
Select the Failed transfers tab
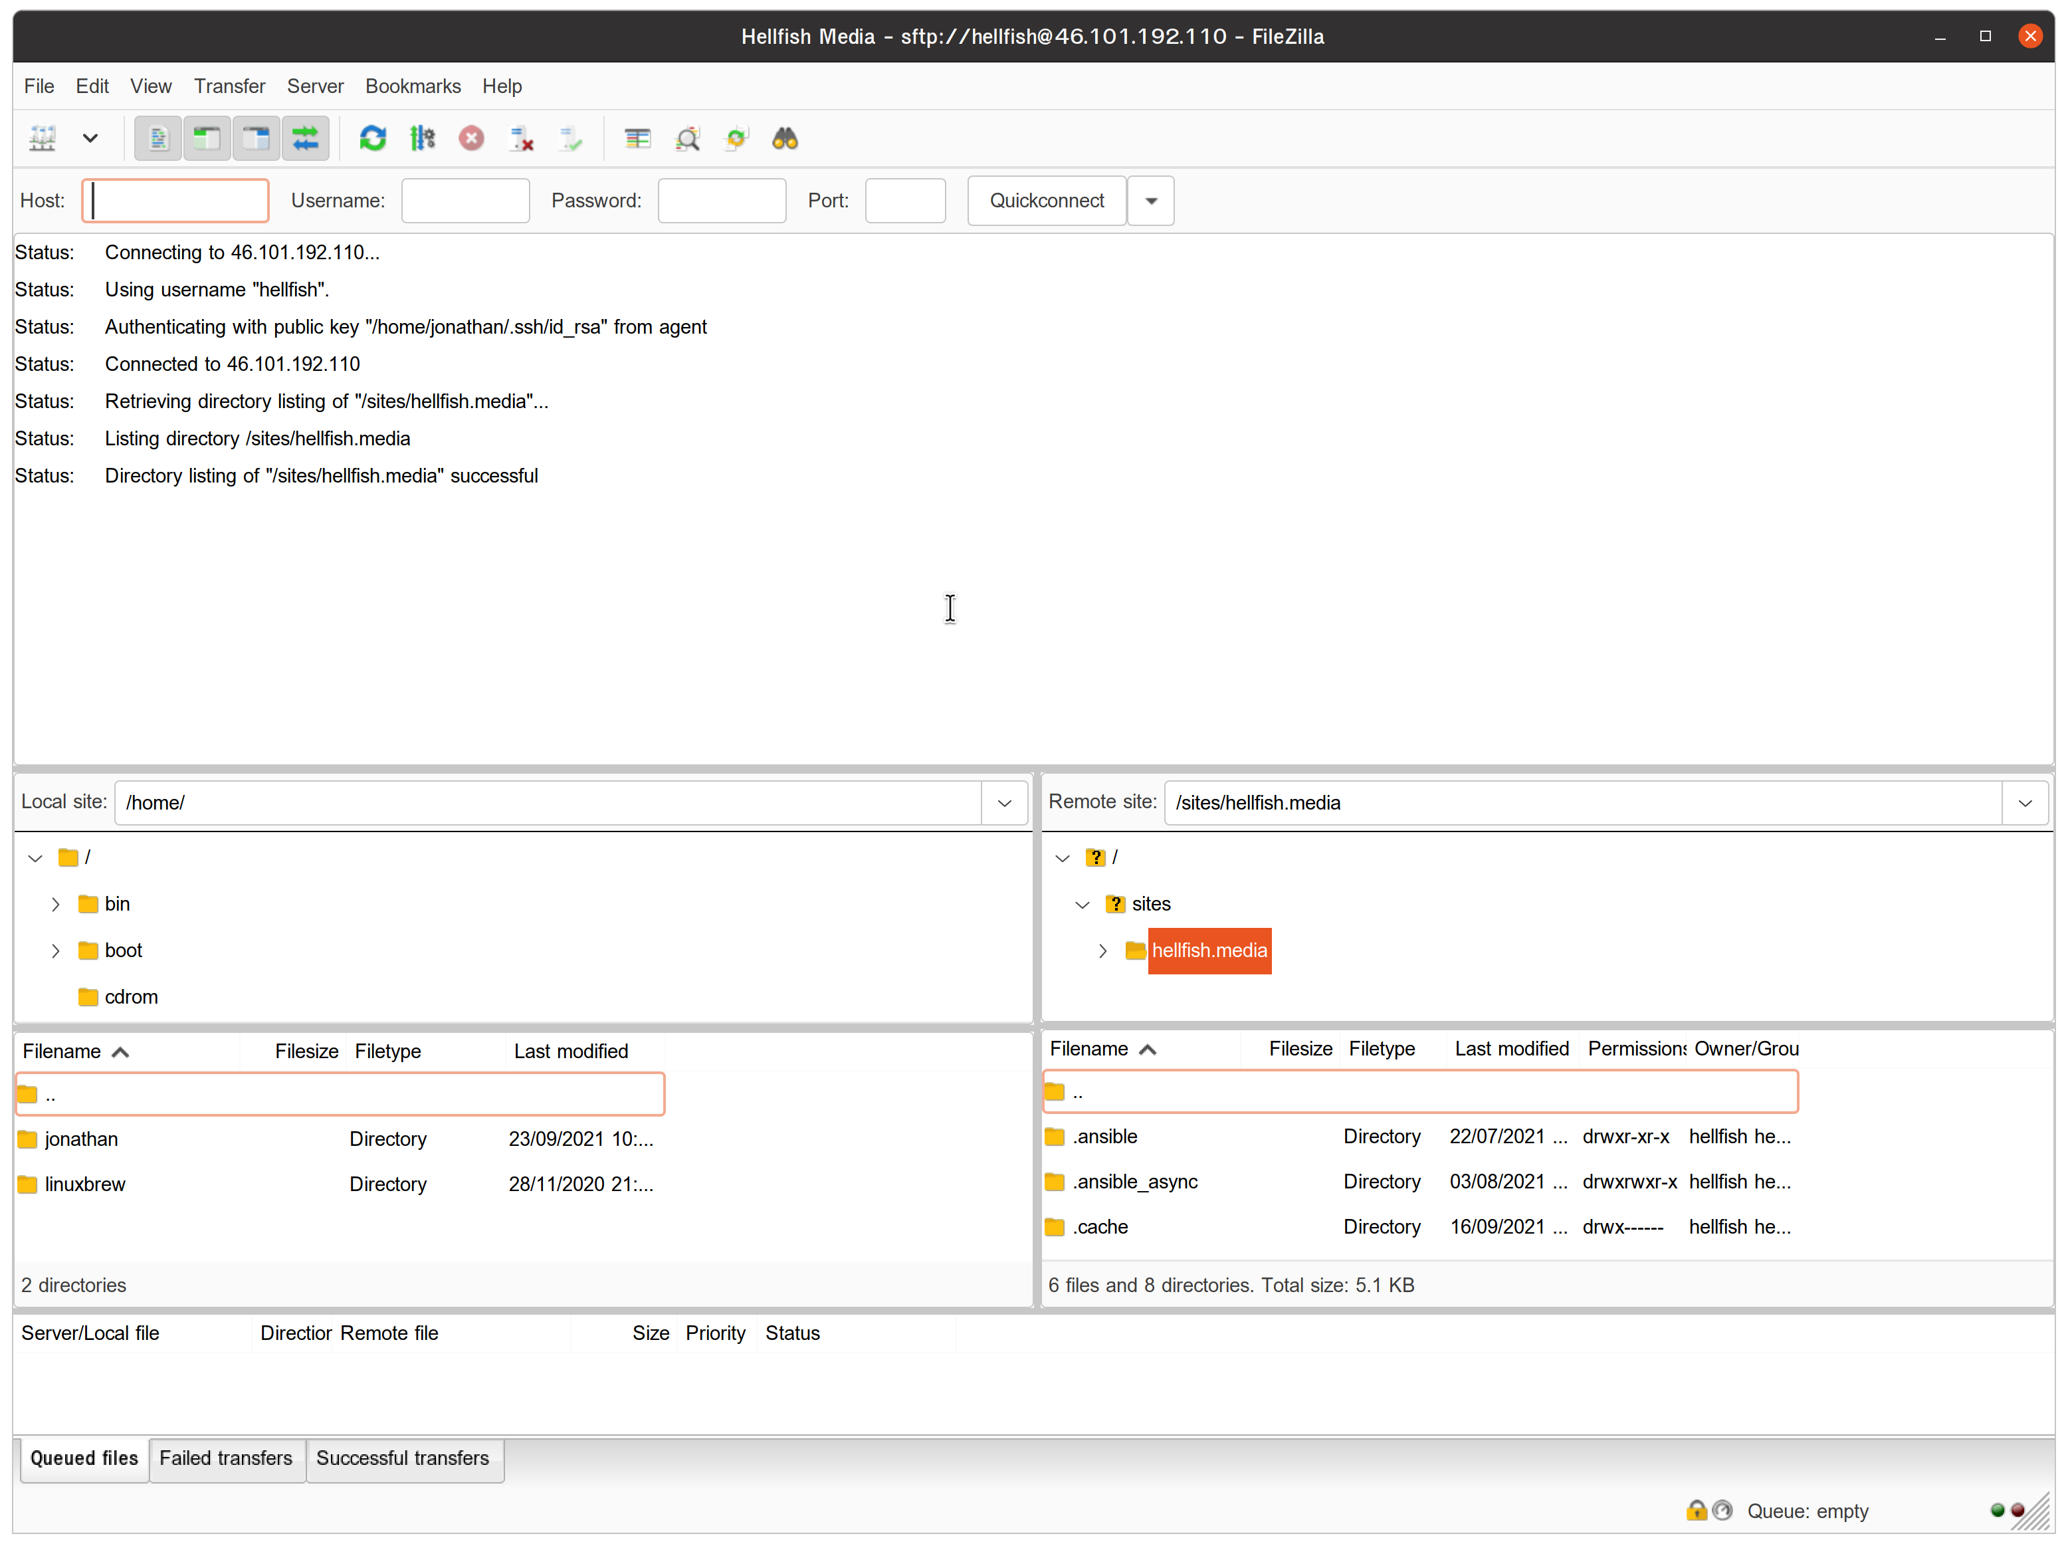click(x=224, y=1458)
